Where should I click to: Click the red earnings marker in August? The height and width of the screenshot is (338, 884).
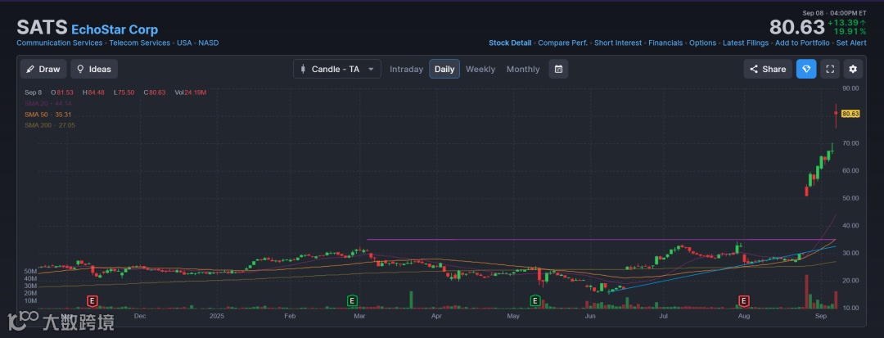[744, 301]
